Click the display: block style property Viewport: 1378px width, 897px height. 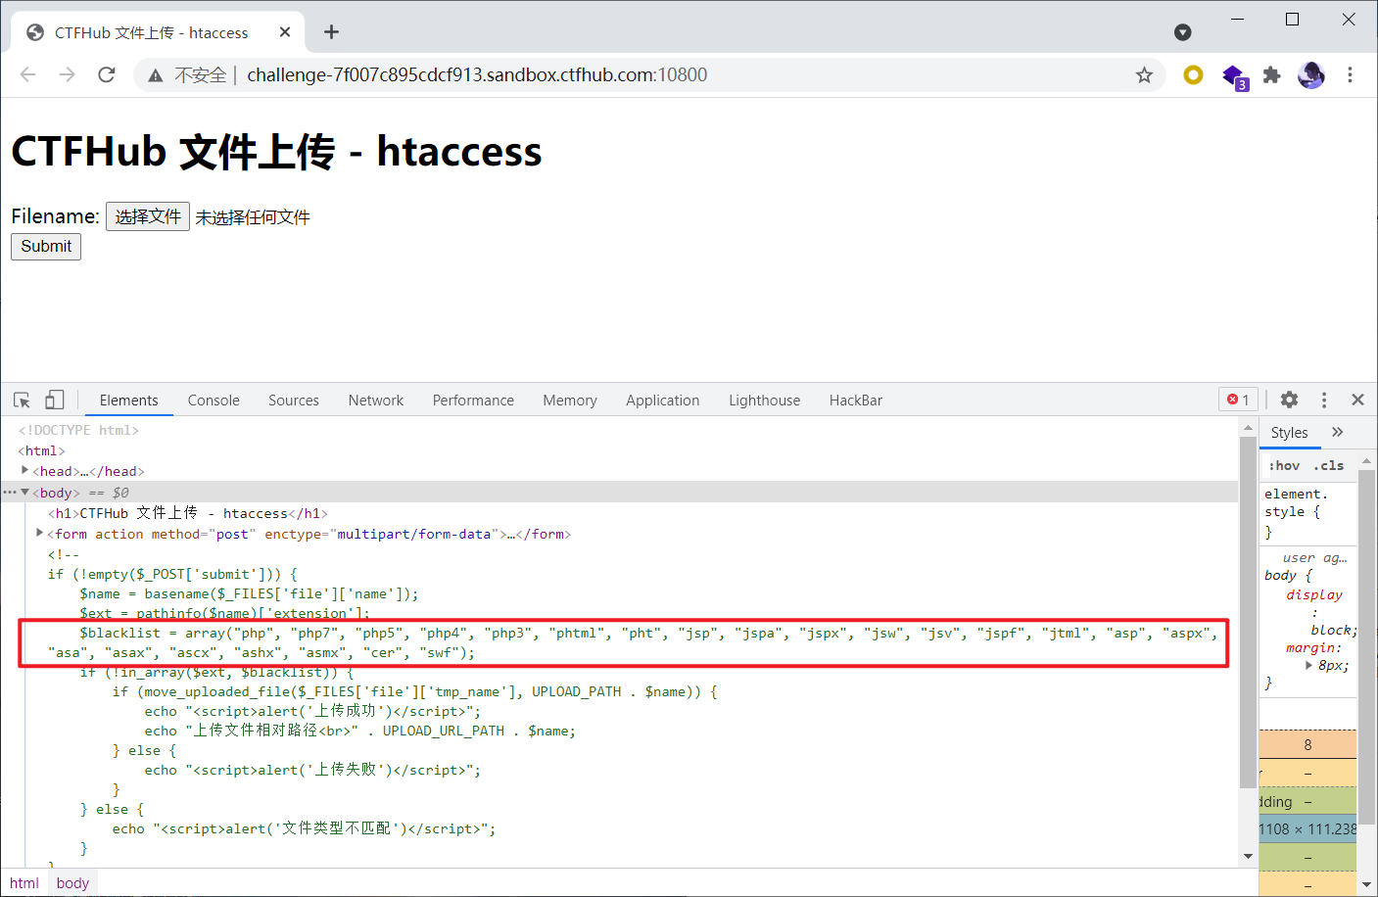[1321, 612]
